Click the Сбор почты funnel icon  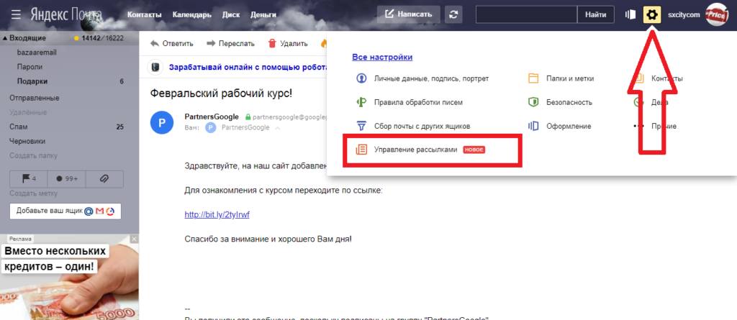pyautogui.click(x=361, y=126)
